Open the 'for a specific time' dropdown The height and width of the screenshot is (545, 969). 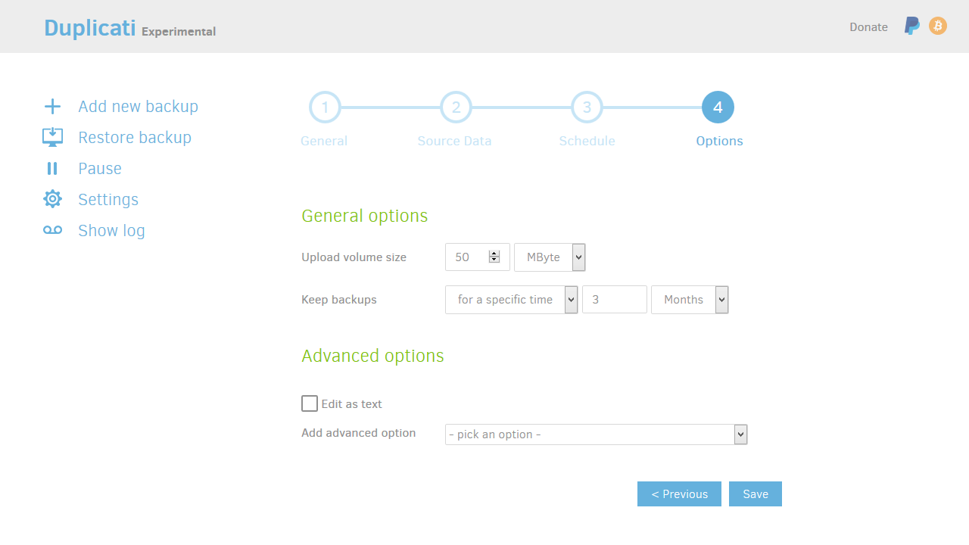[x=511, y=300]
